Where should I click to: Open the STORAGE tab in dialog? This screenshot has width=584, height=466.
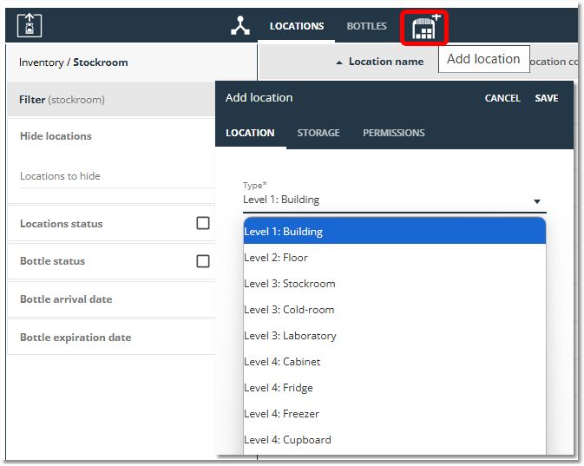coord(318,133)
